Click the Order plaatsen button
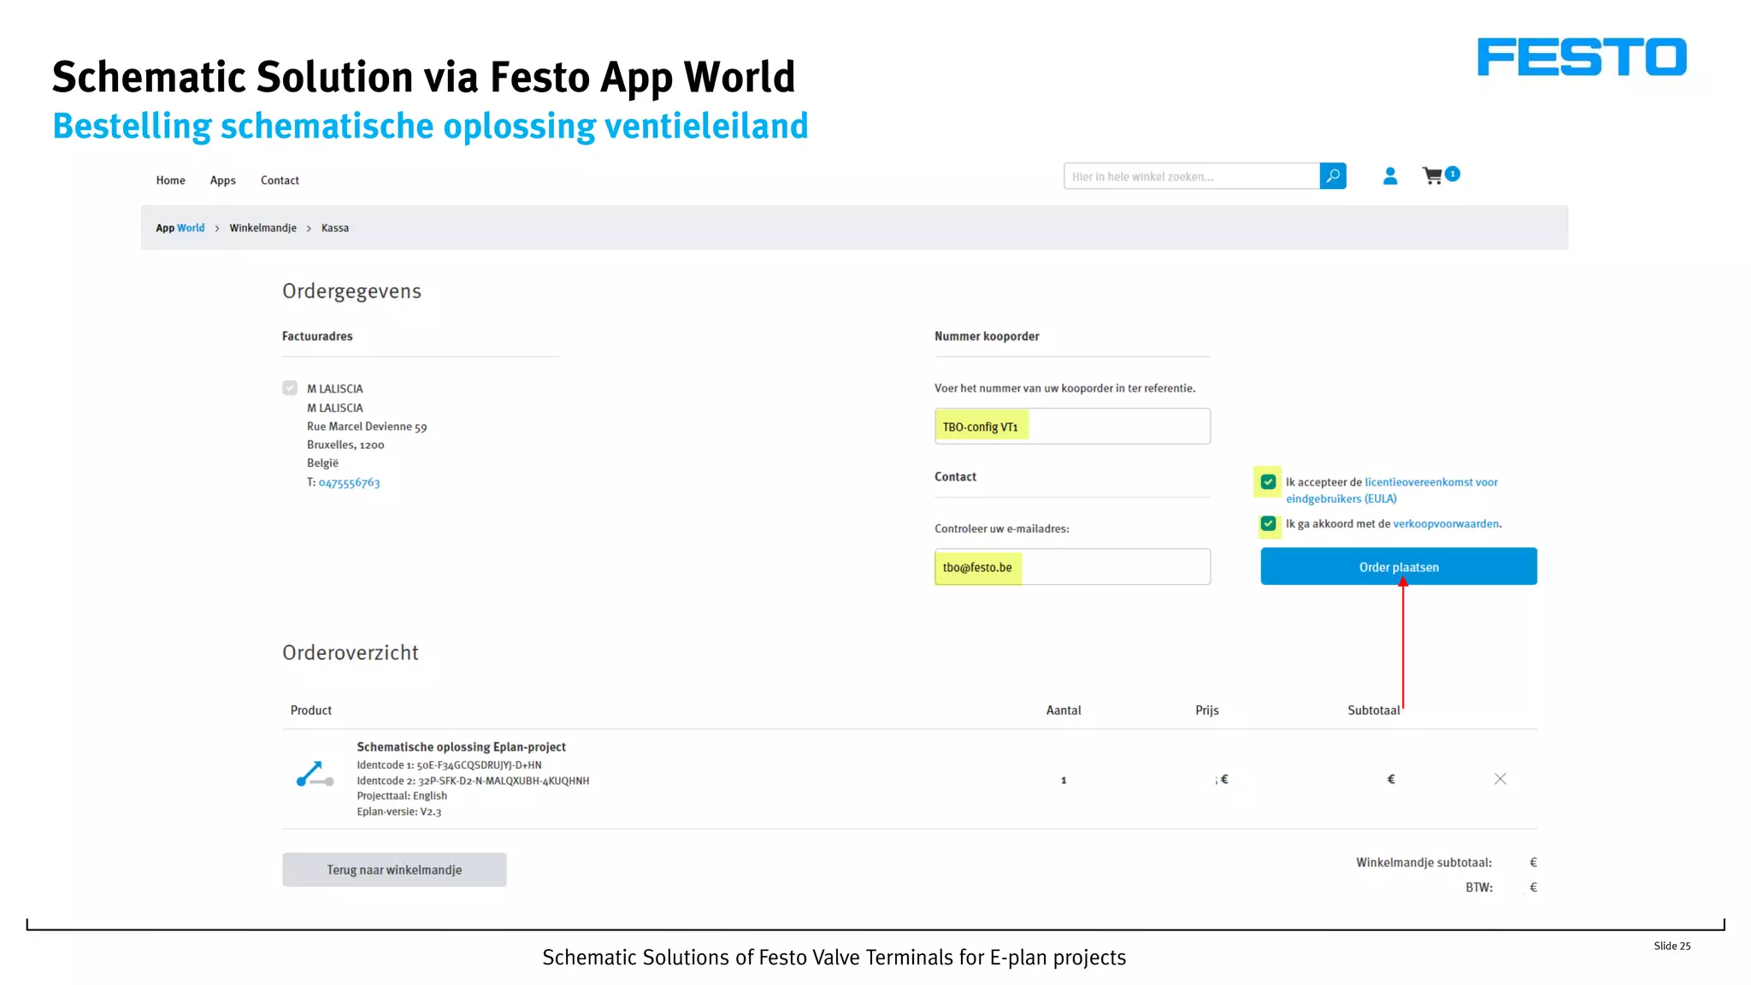Image resolution: width=1751 pixels, height=985 pixels. point(1398,567)
